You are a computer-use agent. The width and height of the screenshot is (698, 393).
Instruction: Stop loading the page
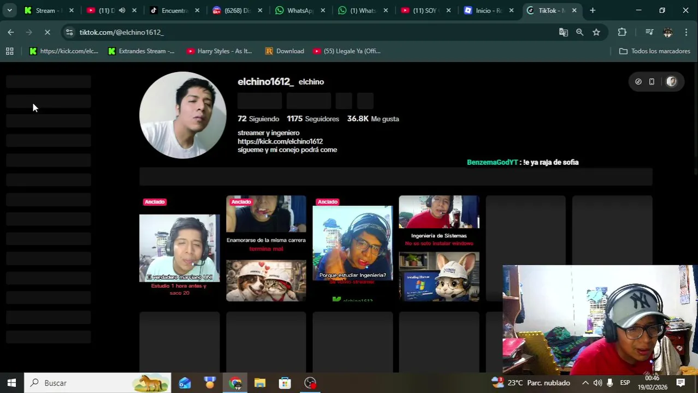(x=48, y=32)
